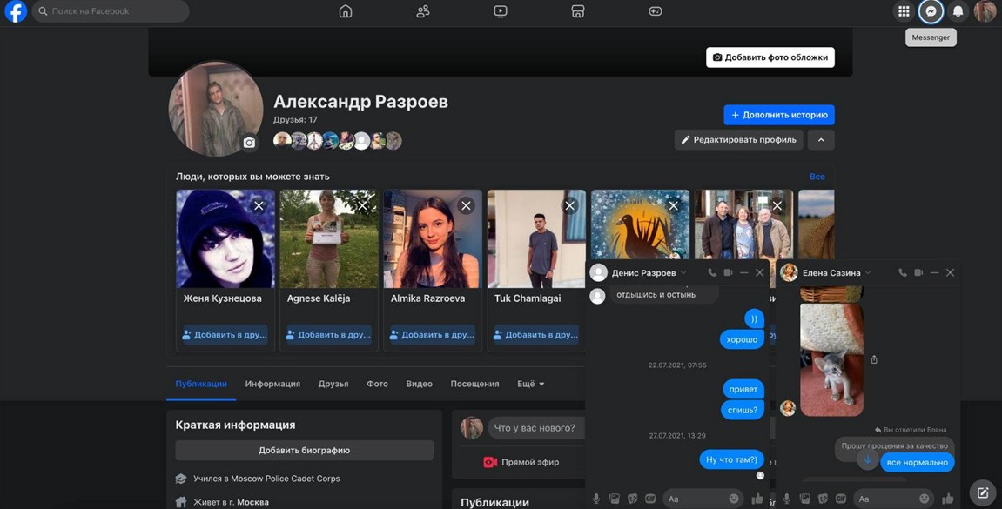Add Agnese Kalēja as a friend
The height and width of the screenshot is (509, 1002).
point(329,335)
